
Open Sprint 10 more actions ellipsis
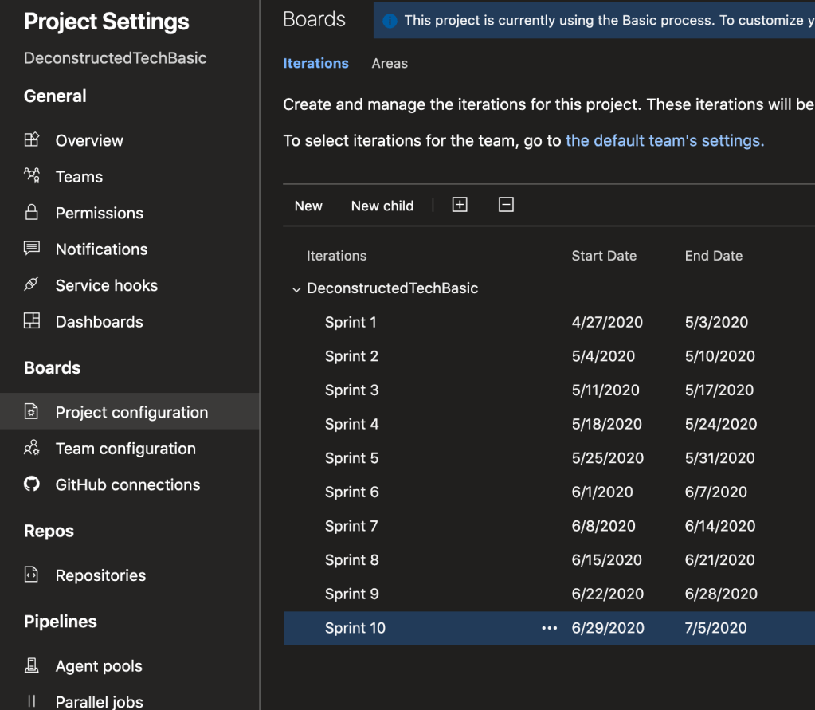(549, 628)
